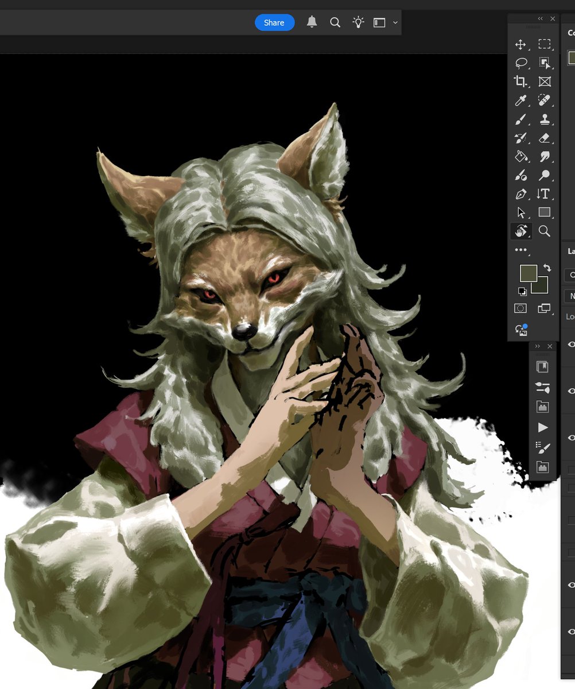Select the Clone Stamp tool
575x689 pixels.
tap(544, 119)
